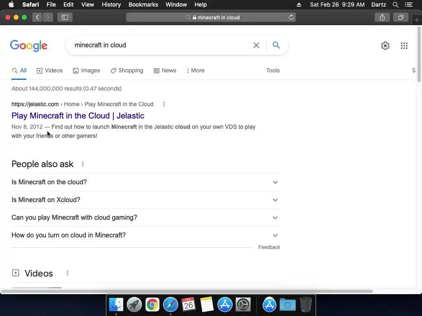Click the Safari forward navigation arrow

point(48,17)
